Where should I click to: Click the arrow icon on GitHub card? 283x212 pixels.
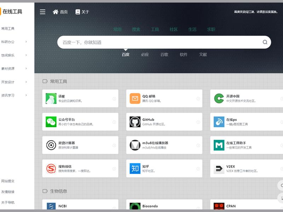tap(198, 122)
